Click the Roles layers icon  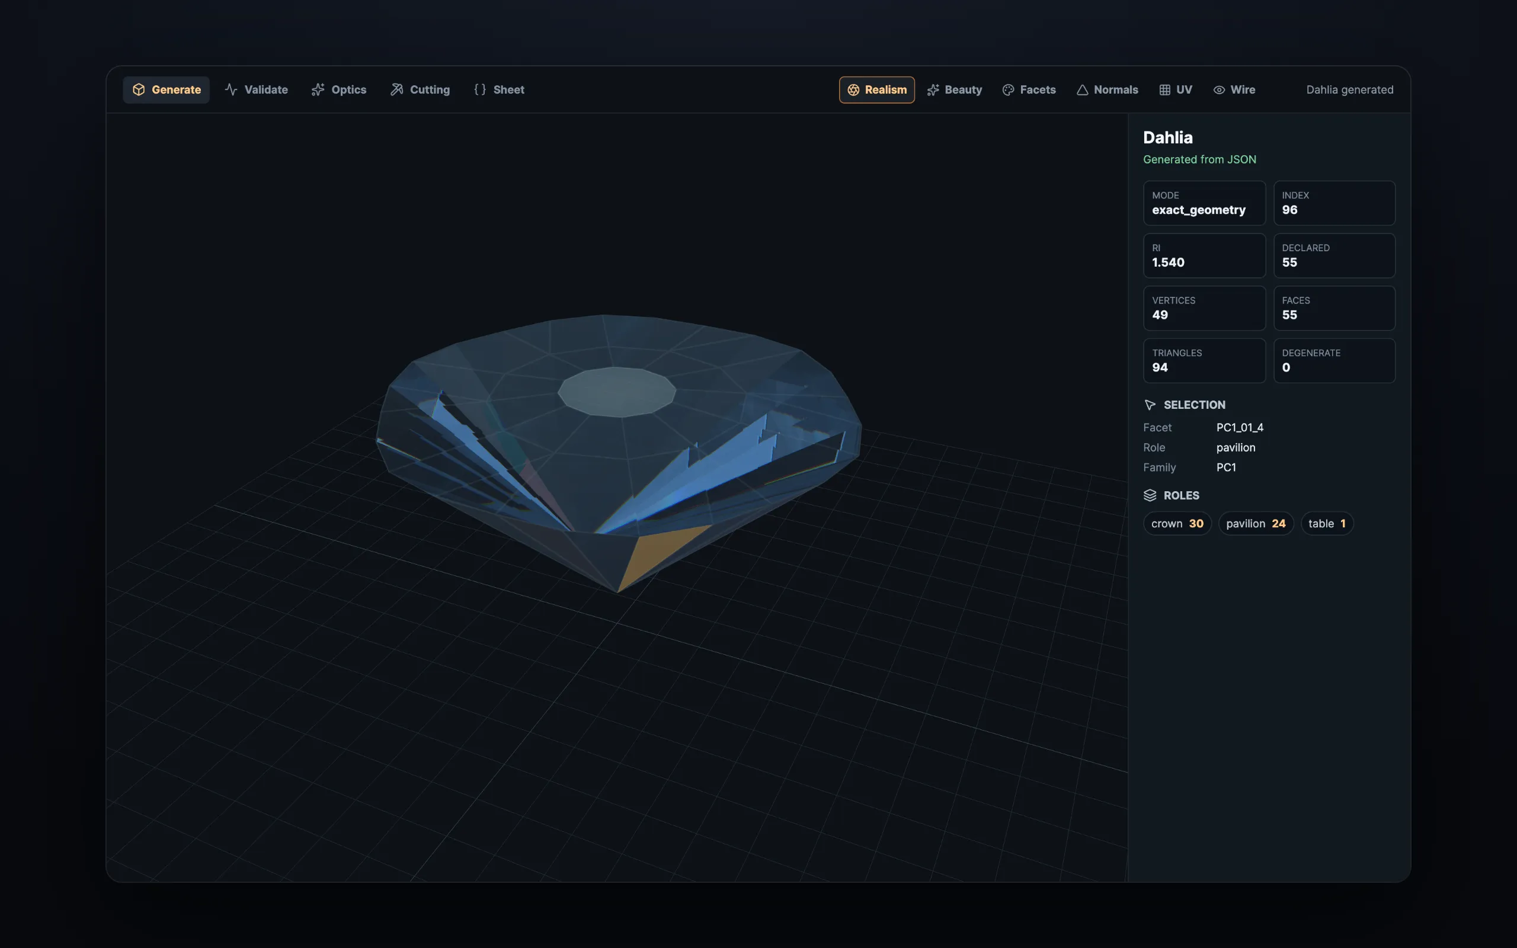[x=1150, y=495]
